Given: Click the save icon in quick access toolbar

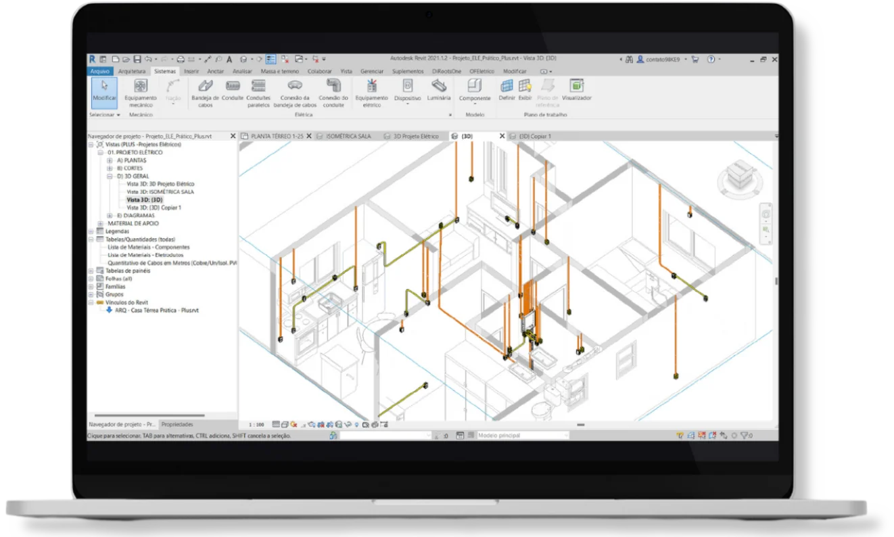Looking at the screenshot, I should coord(137,60).
